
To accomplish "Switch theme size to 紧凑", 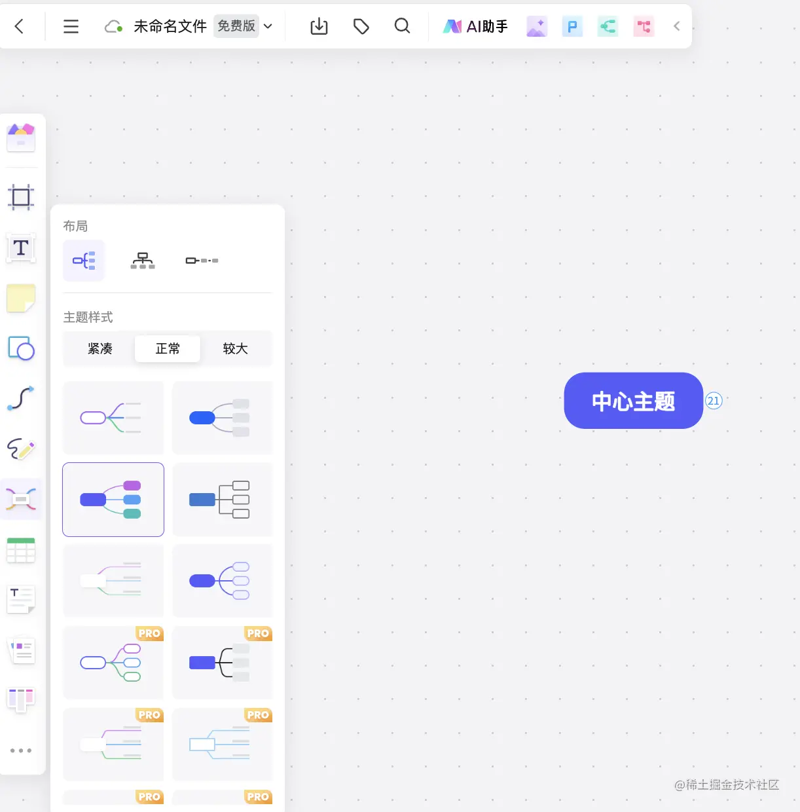I will point(100,349).
